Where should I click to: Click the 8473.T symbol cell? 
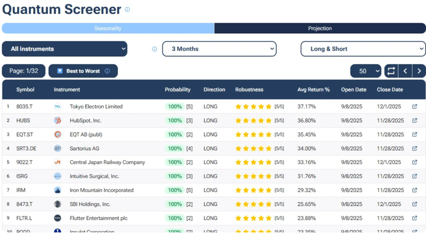click(24, 204)
